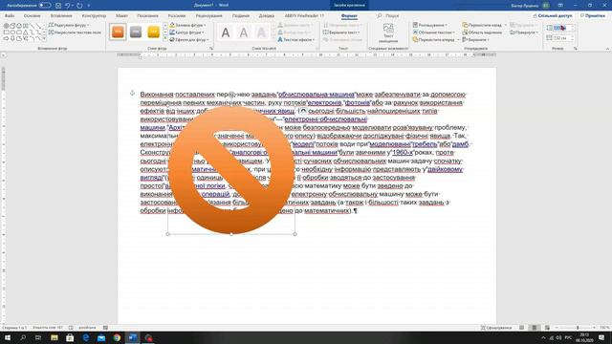Open the Подання tab

point(241,16)
